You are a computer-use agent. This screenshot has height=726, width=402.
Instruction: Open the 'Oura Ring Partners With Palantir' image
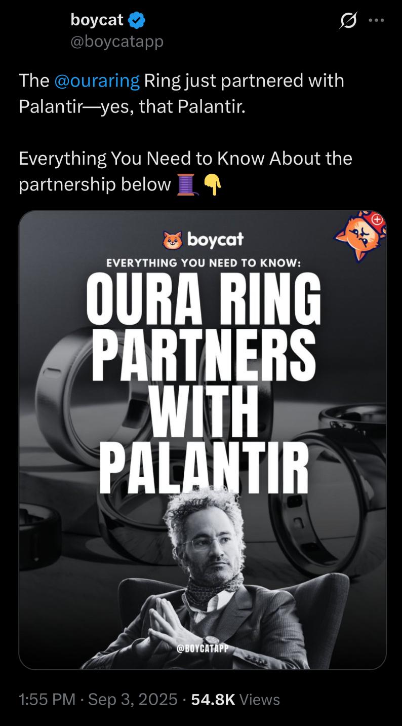click(203, 440)
